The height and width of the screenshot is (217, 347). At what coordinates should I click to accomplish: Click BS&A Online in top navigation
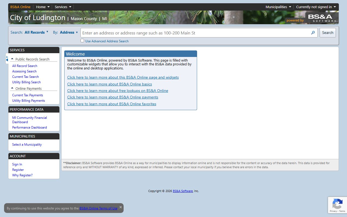pyautogui.click(x=20, y=7)
